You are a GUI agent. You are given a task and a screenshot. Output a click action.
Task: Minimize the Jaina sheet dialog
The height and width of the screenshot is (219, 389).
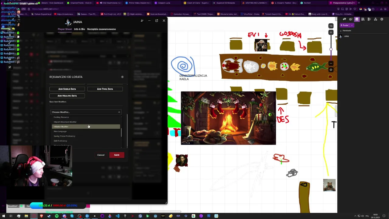[149, 21]
